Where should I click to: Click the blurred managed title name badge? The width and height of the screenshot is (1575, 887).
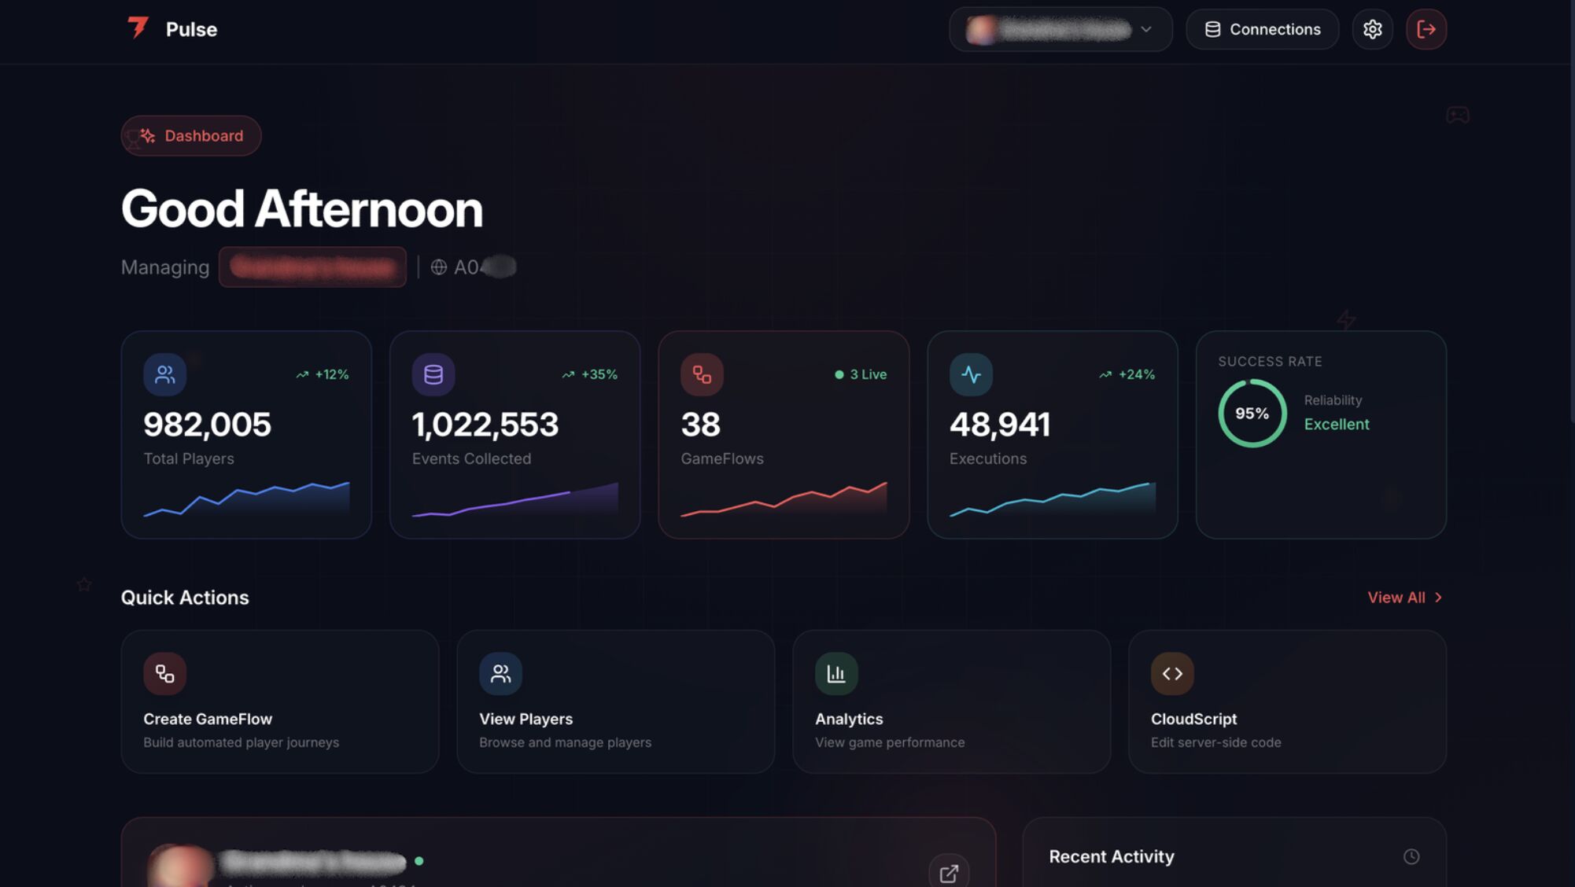pyautogui.click(x=312, y=267)
